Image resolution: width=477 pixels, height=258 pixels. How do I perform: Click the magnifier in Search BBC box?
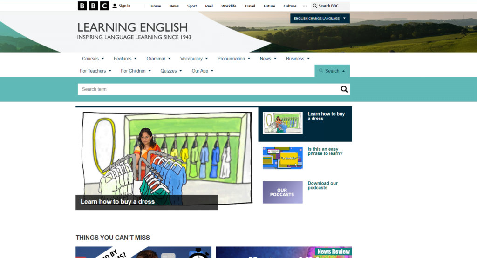tap(315, 6)
